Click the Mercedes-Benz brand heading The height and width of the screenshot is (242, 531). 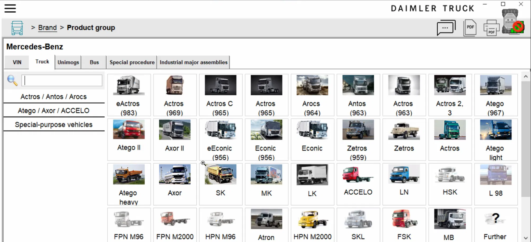click(x=35, y=47)
